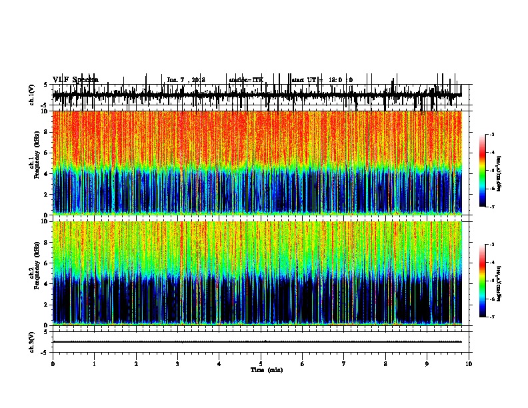The height and width of the screenshot is (408, 528).
Task: Click the 0 tick on the time axis
Action: click(53, 364)
